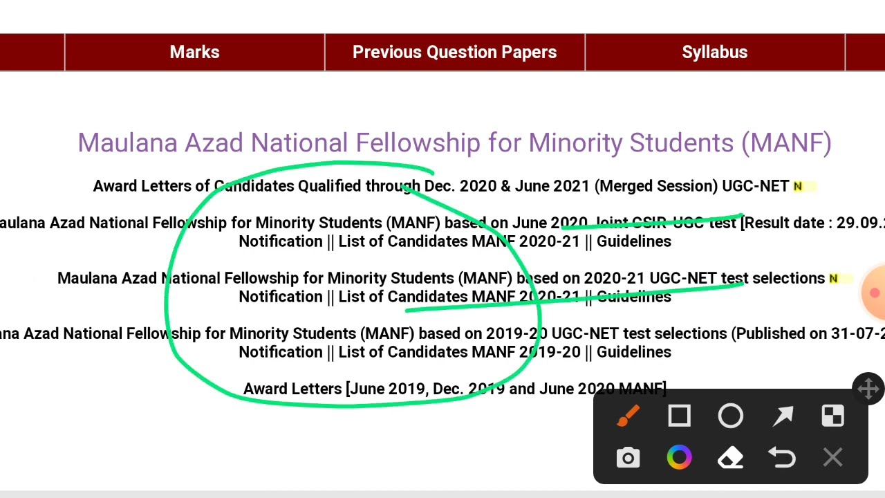Open Award Letters Dec. 2020 & June 2021 link

(441, 186)
